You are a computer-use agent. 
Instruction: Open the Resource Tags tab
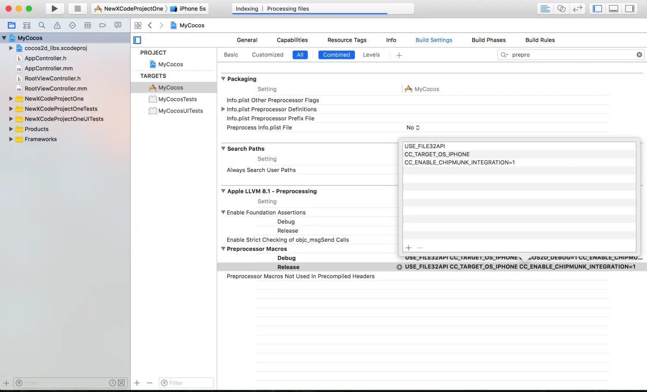(x=347, y=40)
